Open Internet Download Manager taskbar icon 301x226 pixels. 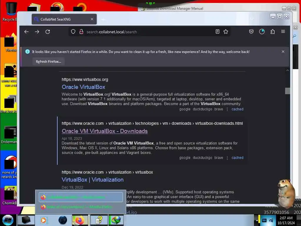pyautogui.click(x=116, y=220)
